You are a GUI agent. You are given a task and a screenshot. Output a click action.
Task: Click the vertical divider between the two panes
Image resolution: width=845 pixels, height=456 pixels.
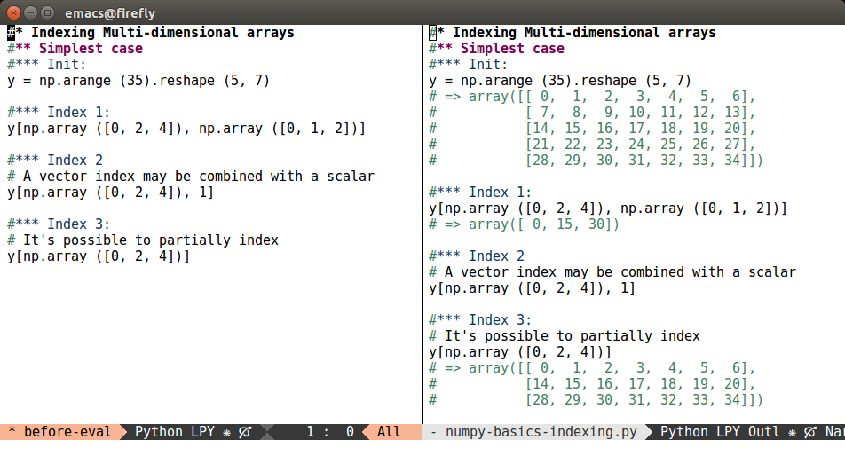[422, 222]
